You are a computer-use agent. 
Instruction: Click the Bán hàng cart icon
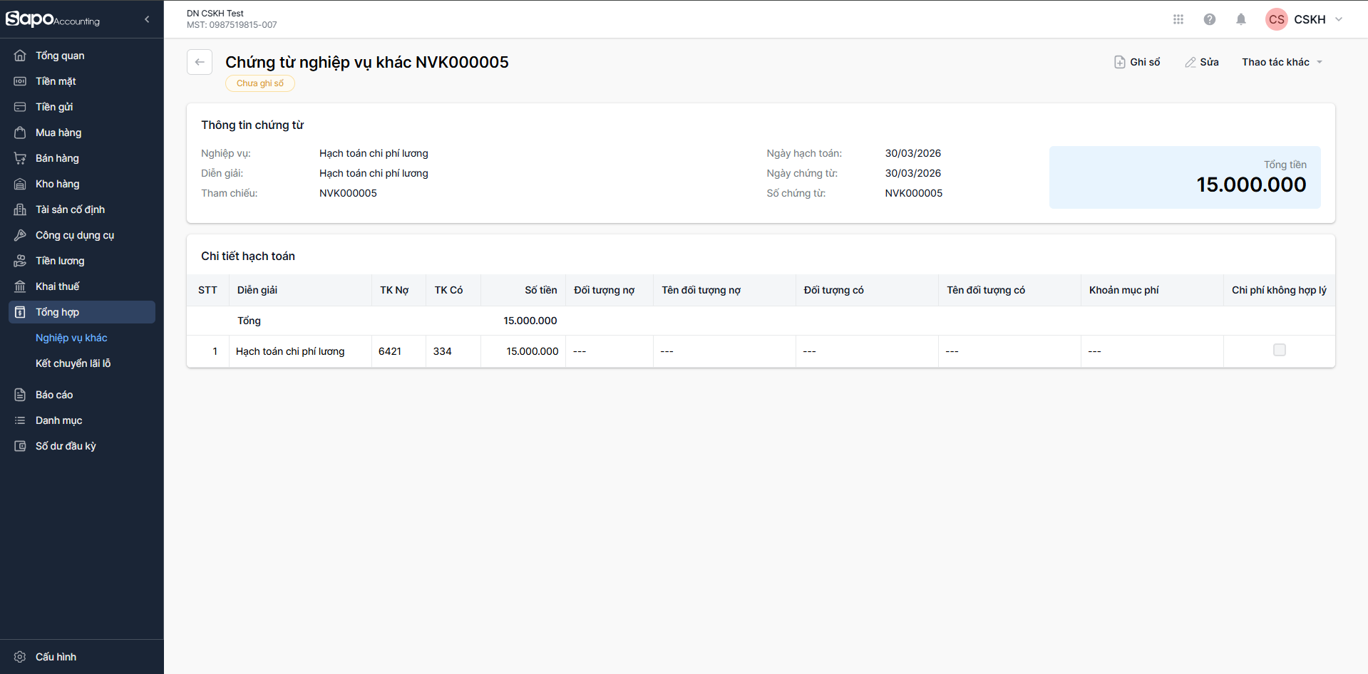(20, 158)
